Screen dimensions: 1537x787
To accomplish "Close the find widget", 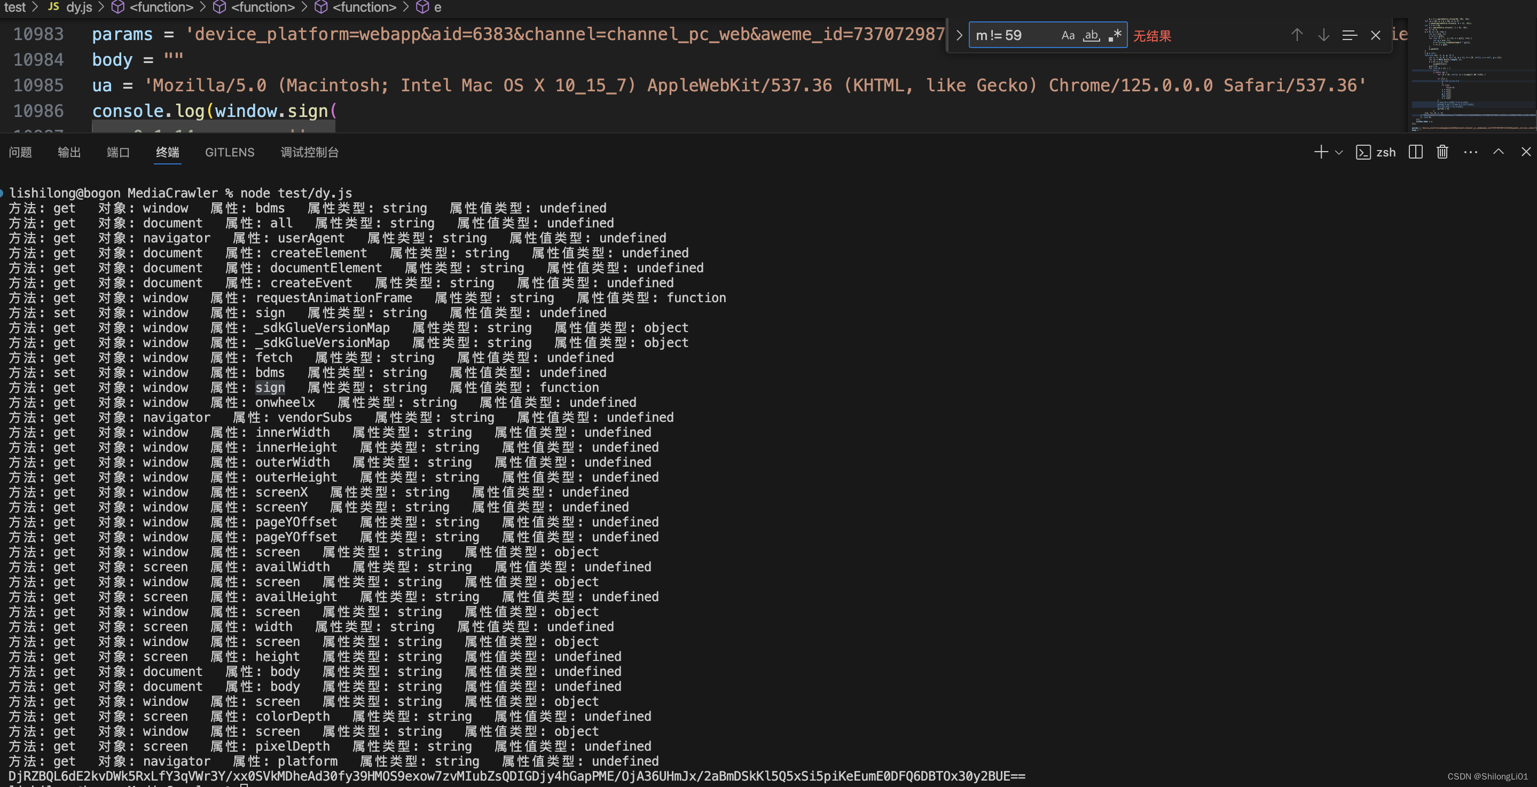I will click(x=1376, y=35).
